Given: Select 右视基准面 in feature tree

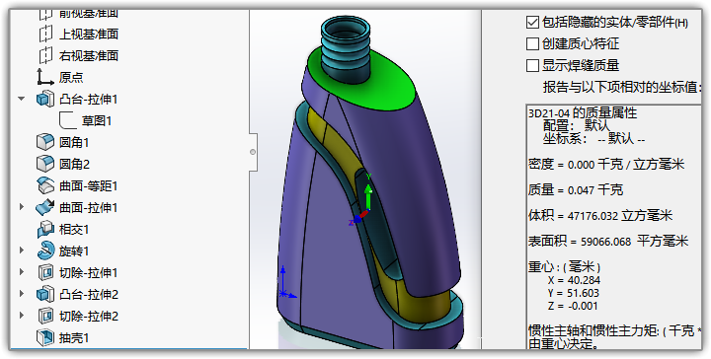Looking at the screenshot, I should 89,55.
